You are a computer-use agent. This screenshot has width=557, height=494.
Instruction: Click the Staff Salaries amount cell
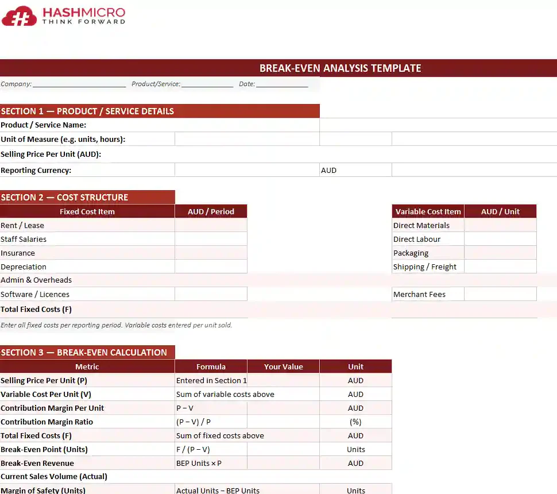click(x=211, y=239)
